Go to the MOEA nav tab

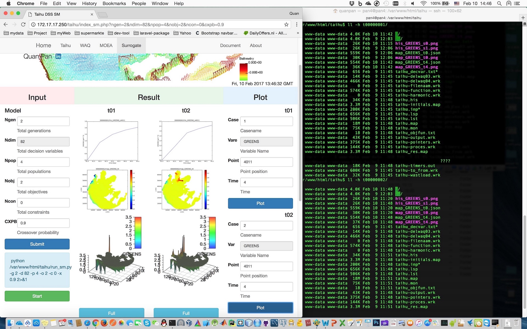click(x=106, y=46)
